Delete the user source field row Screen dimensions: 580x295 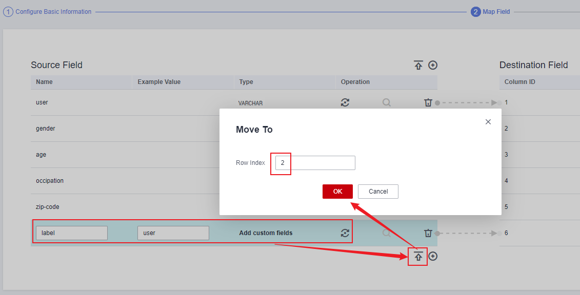(x=428, y=102)
